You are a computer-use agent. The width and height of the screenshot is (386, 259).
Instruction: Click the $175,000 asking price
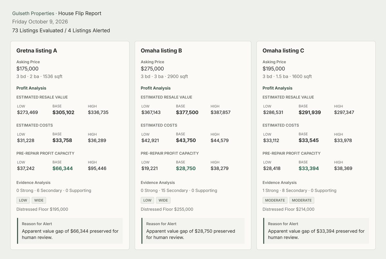[27, 69]
